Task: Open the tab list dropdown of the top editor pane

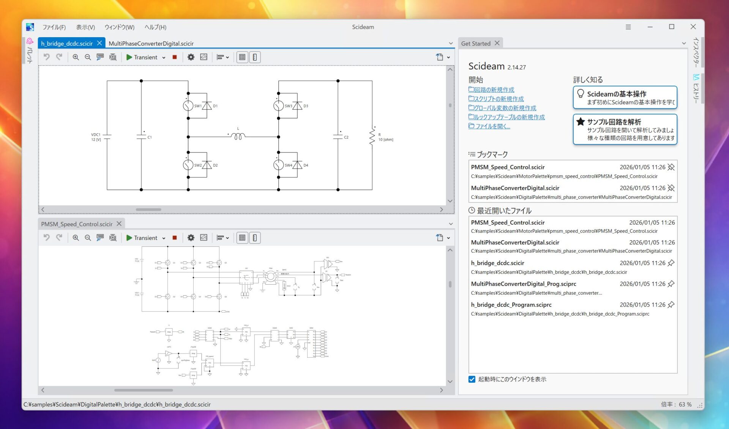Action: coord(451,44)
